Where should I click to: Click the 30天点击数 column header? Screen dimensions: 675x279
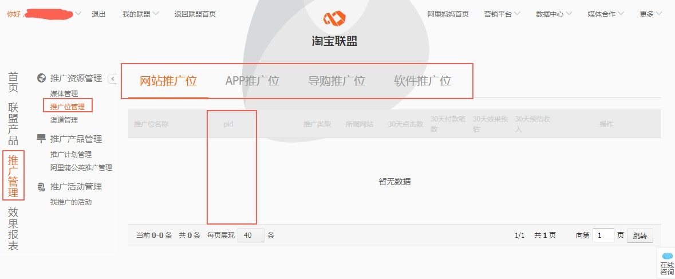[405, 124]
